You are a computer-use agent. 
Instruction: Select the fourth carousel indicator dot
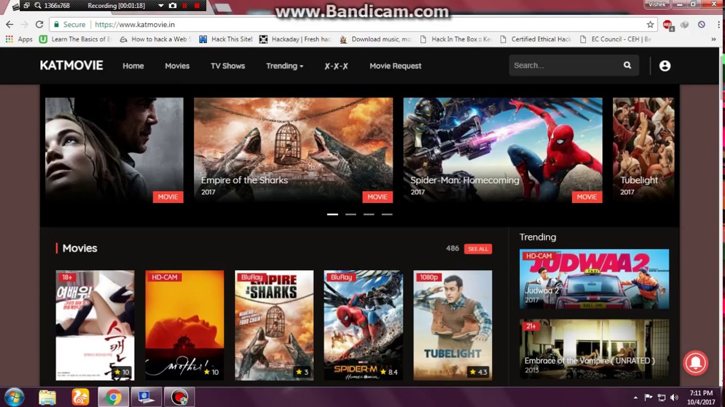387,214
